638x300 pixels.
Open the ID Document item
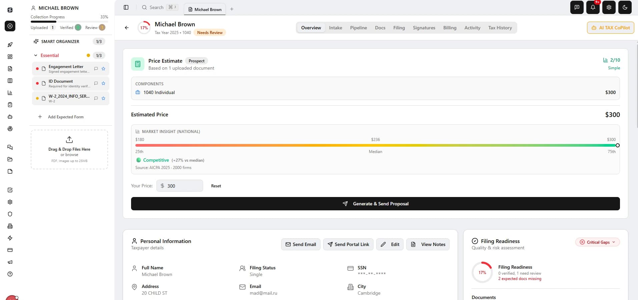pos(70,83)
